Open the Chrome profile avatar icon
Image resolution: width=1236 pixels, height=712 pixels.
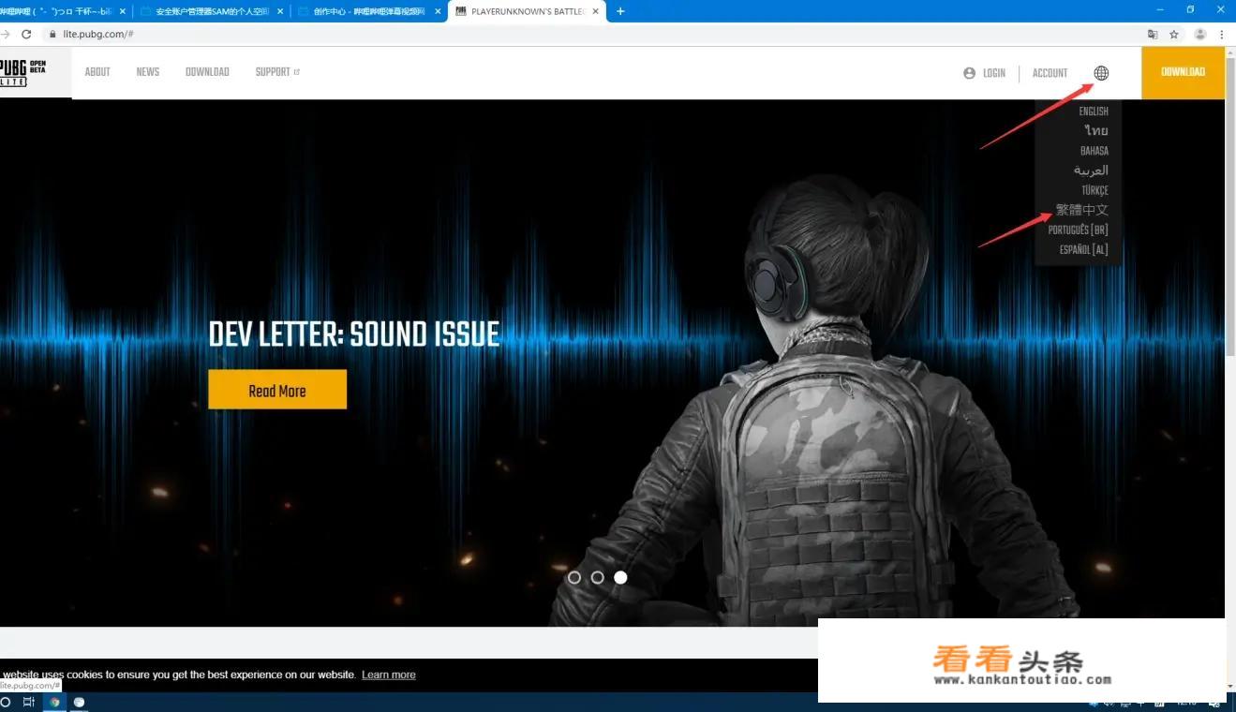click(x=1200, y=34)
